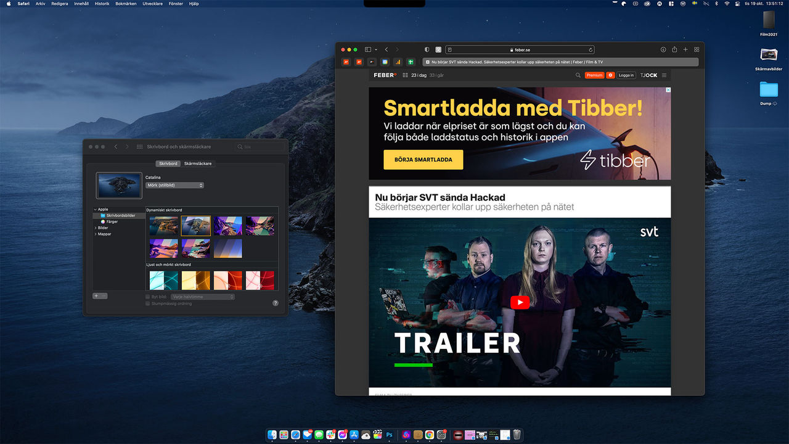Choose the teal light-and-dark wallpaper

[x=163, y=280]
